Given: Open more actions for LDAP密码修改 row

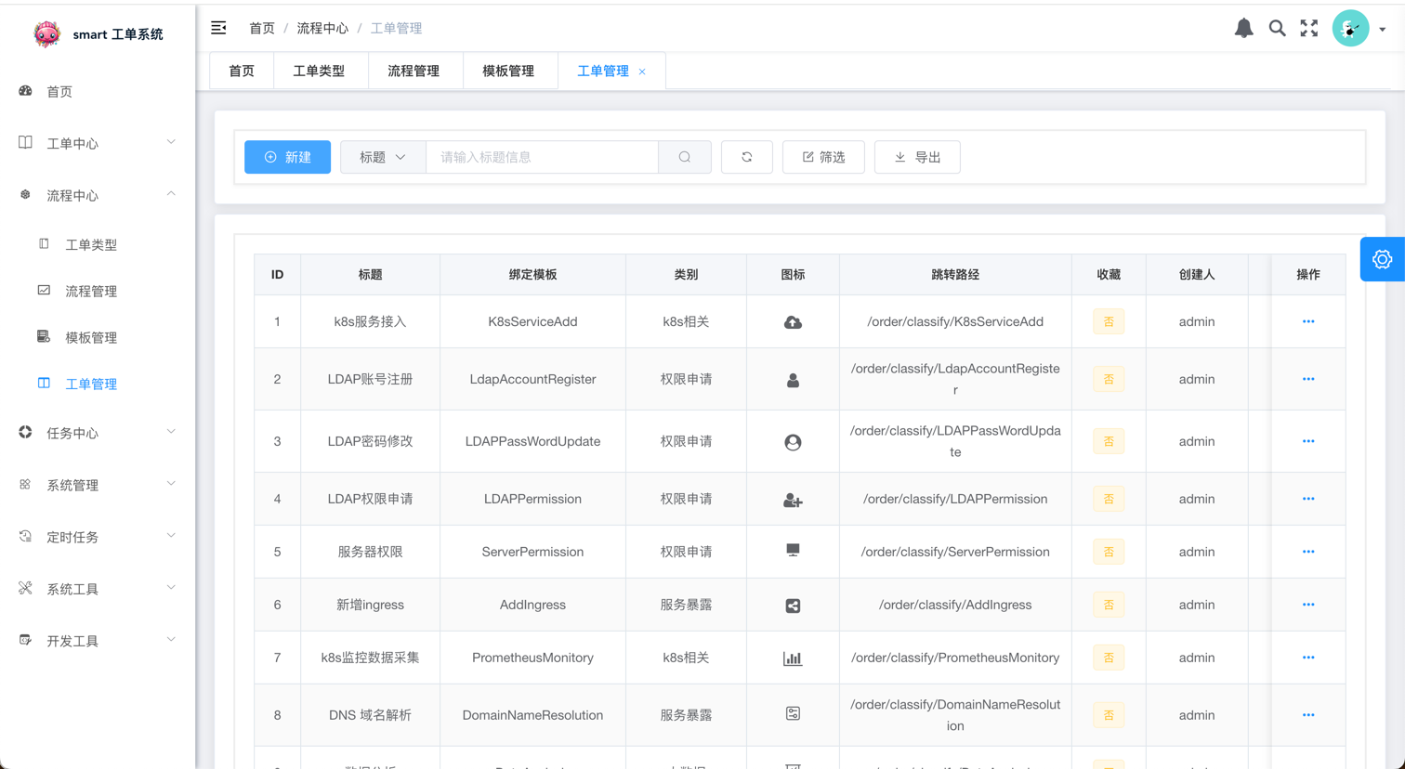Looking at the screenshot, I should pos(1308,441).
